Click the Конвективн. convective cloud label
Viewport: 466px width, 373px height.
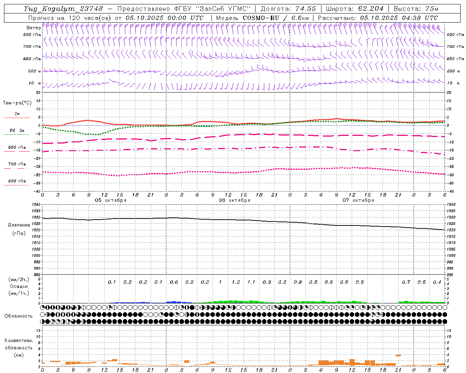tap(19, 341)
